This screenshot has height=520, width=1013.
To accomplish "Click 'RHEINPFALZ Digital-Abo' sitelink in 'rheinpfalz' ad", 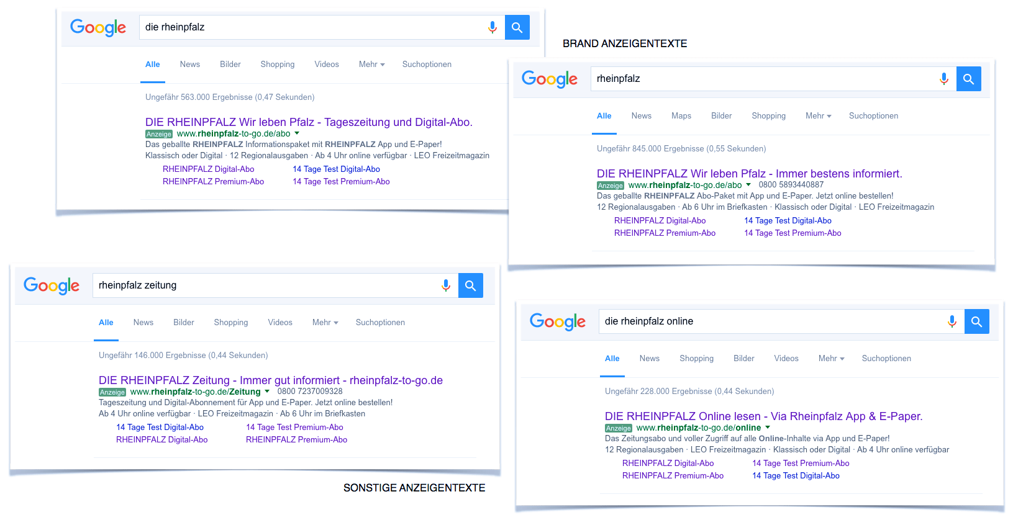I will (x=660, y=221).
